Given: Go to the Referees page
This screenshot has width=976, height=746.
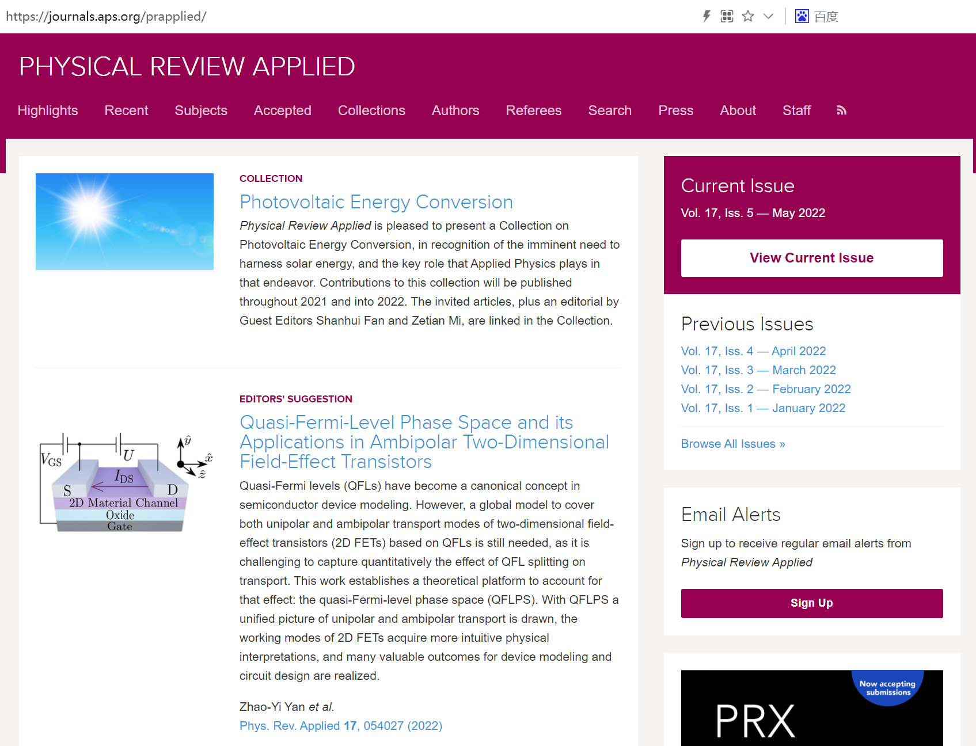Looking at the screenshot, I should (x=533, y=111).
